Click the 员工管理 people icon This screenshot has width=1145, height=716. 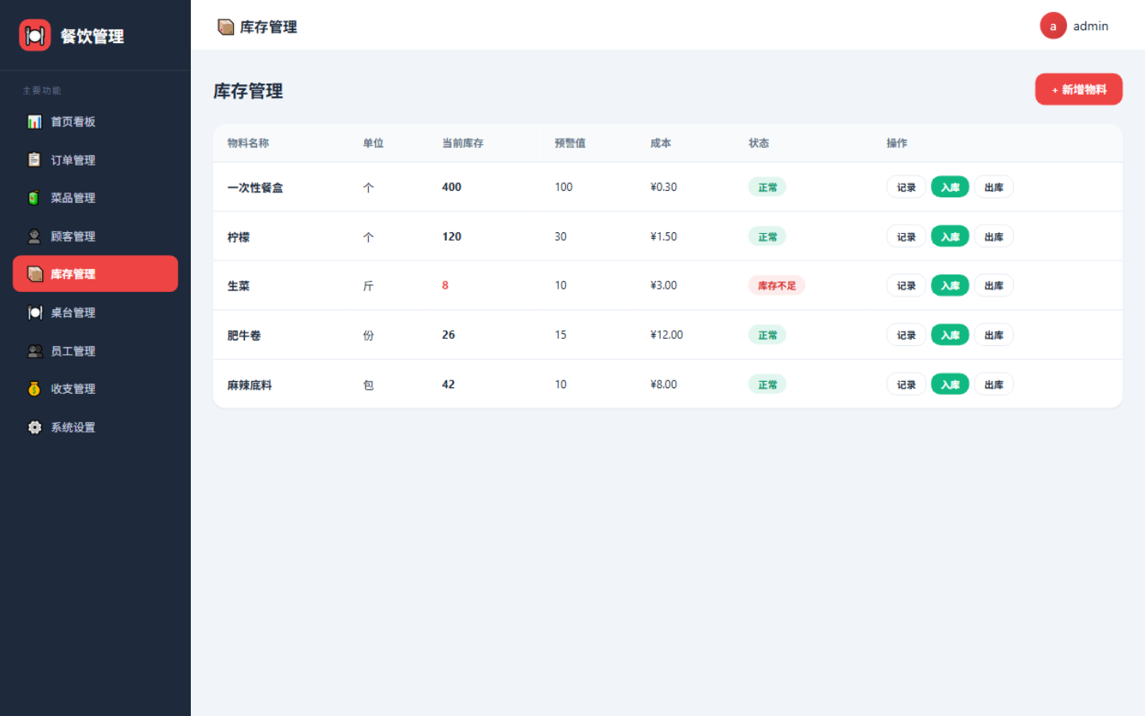[x=35, y=351]
